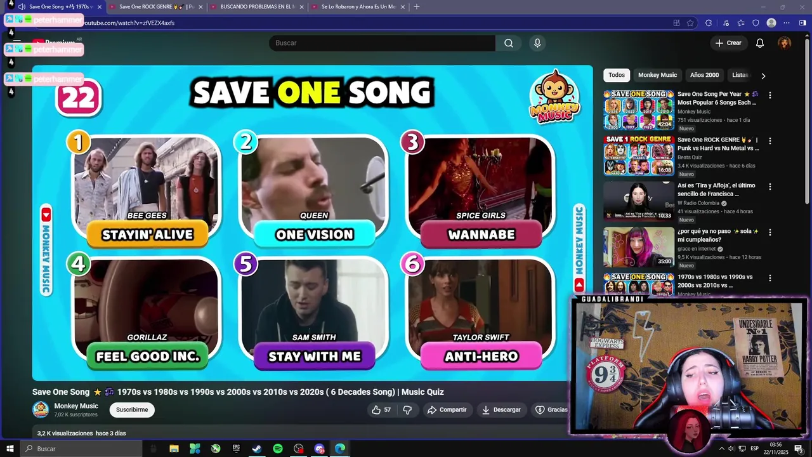Screen dimensions: 812x457
Task: Click the Suscribirme button
Action: (x=132, y=410)
